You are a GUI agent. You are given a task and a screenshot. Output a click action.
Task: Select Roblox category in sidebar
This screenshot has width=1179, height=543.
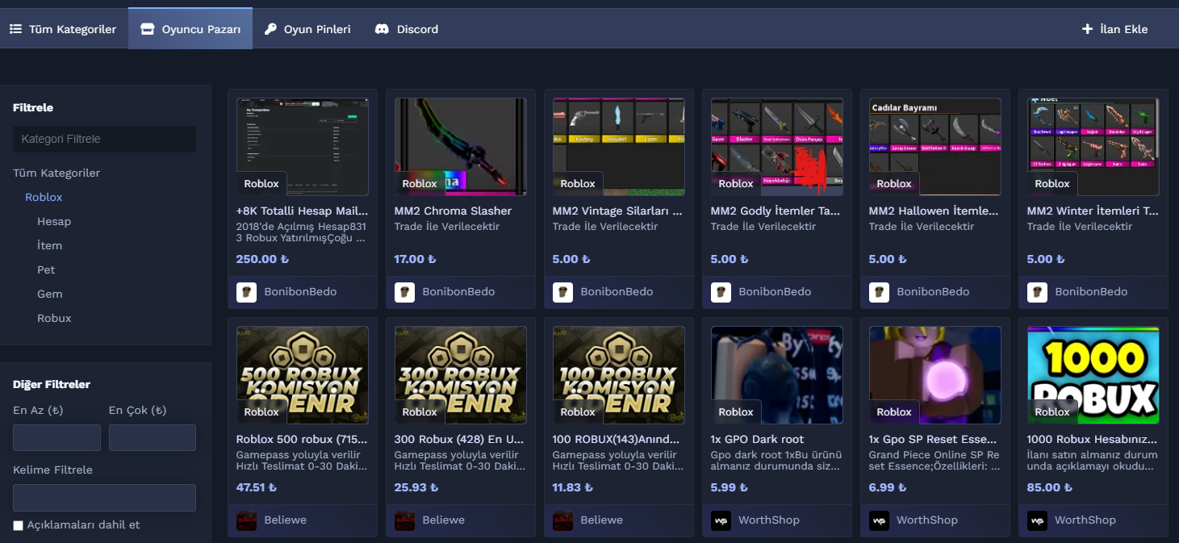[x=44, y=197]
